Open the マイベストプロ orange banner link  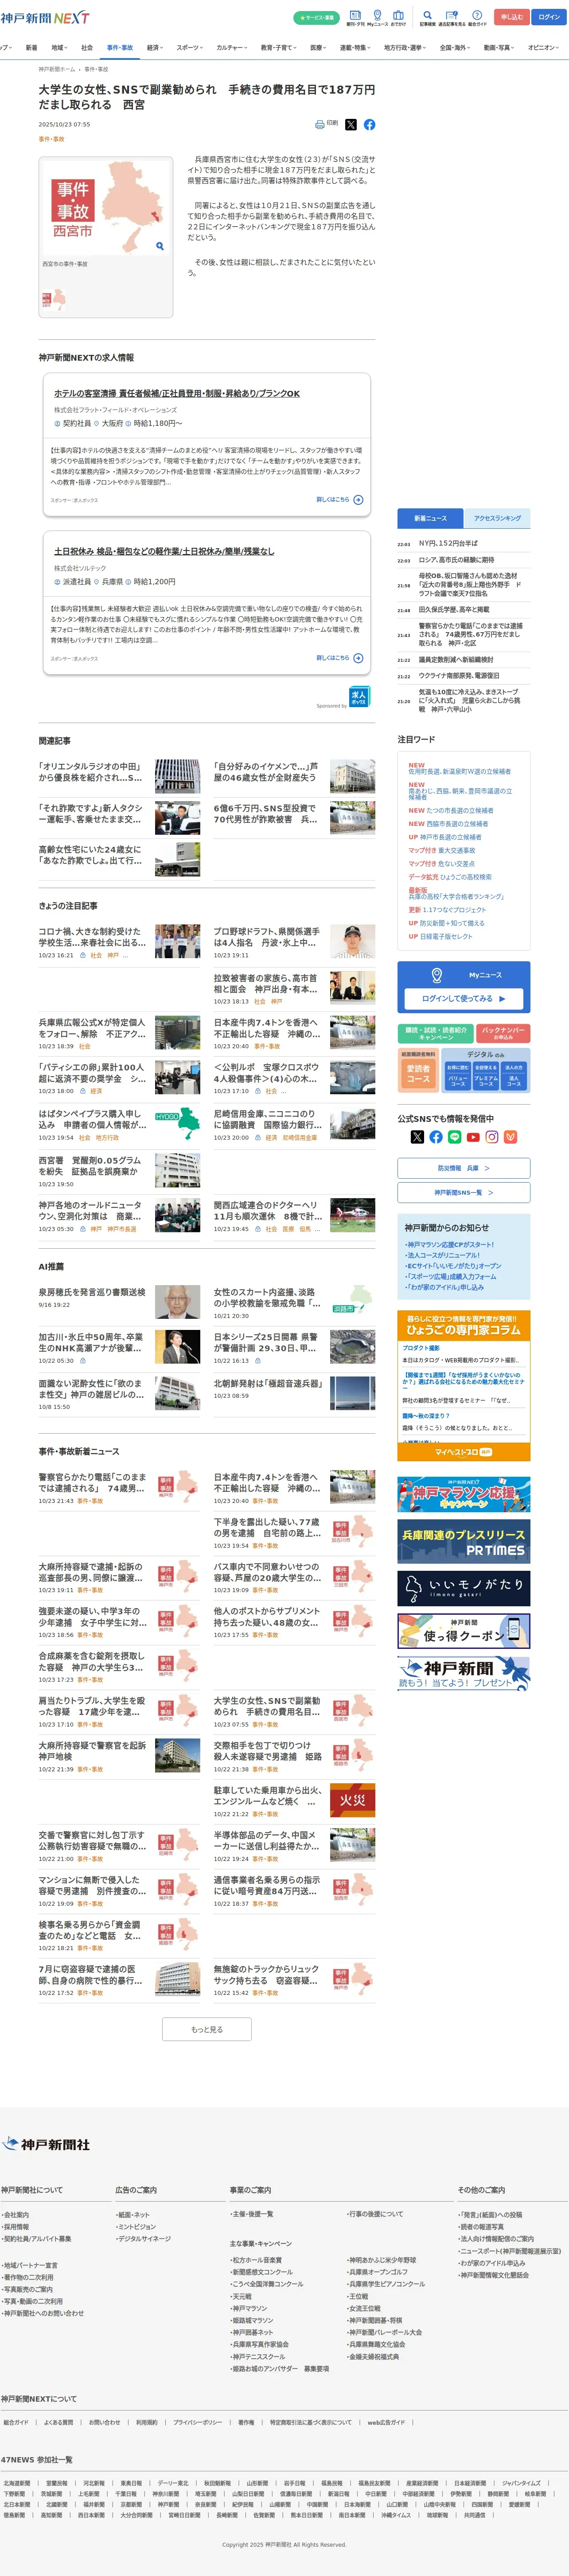point(463,1452)
